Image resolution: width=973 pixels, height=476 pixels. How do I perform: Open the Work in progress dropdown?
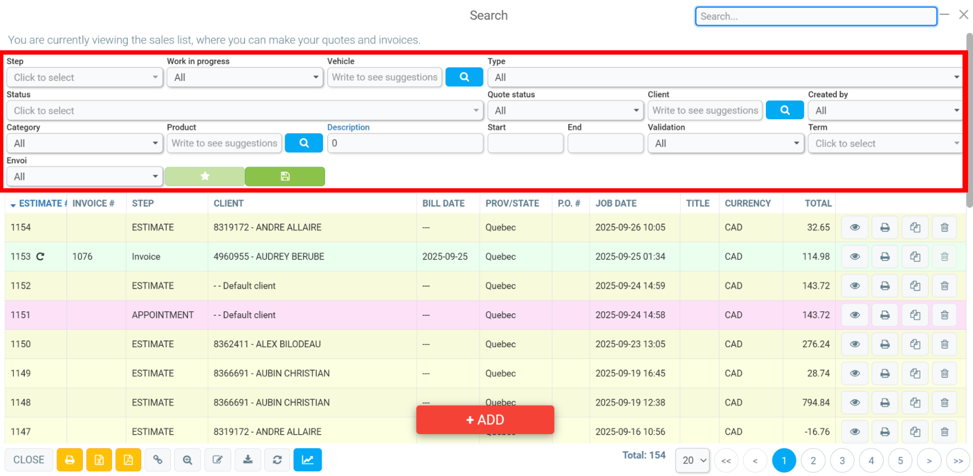pyautogui.click(x=245, y=77)
